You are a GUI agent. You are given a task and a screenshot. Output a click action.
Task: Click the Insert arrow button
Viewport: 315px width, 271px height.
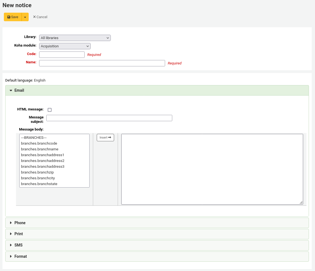105,137
